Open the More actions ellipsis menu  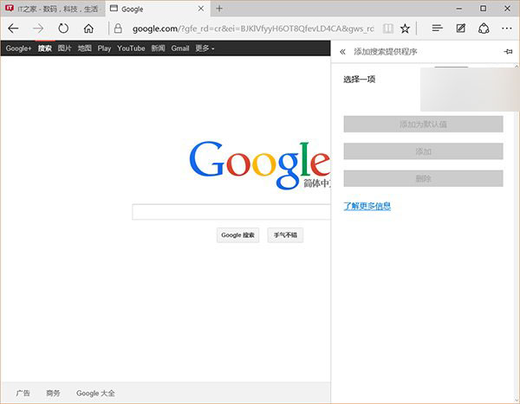pos(507,29)
